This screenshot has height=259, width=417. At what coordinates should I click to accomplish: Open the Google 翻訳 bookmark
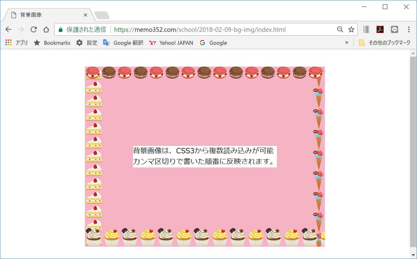[x=123, y=43]
